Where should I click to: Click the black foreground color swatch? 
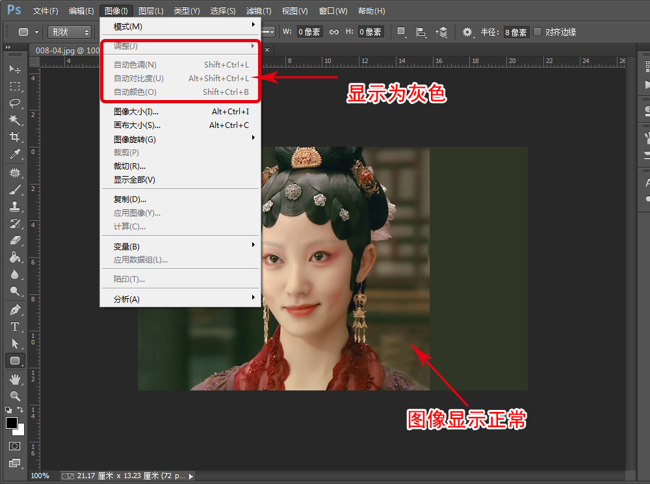tap(11, 423)
